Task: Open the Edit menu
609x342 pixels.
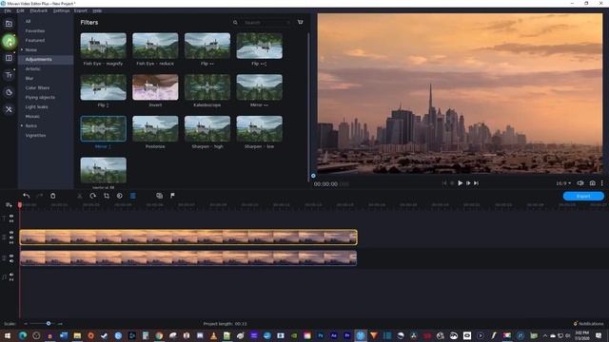Action: (20, 10)
